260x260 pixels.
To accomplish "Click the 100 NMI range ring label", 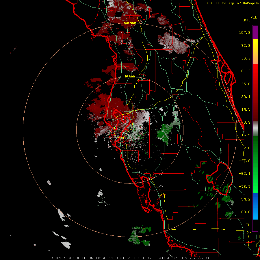I will click(130, 23).
